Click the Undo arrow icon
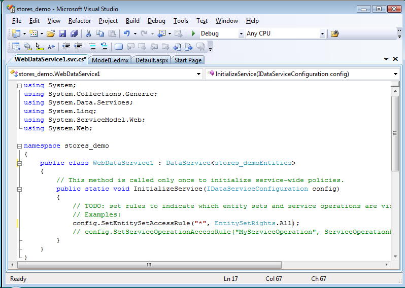Image resolution: width=405 pixels, height=288 pixels. [x=126, y=33]
